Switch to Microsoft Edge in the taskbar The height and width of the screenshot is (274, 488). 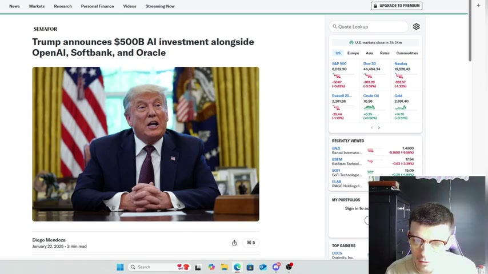[x=237, y=267]
